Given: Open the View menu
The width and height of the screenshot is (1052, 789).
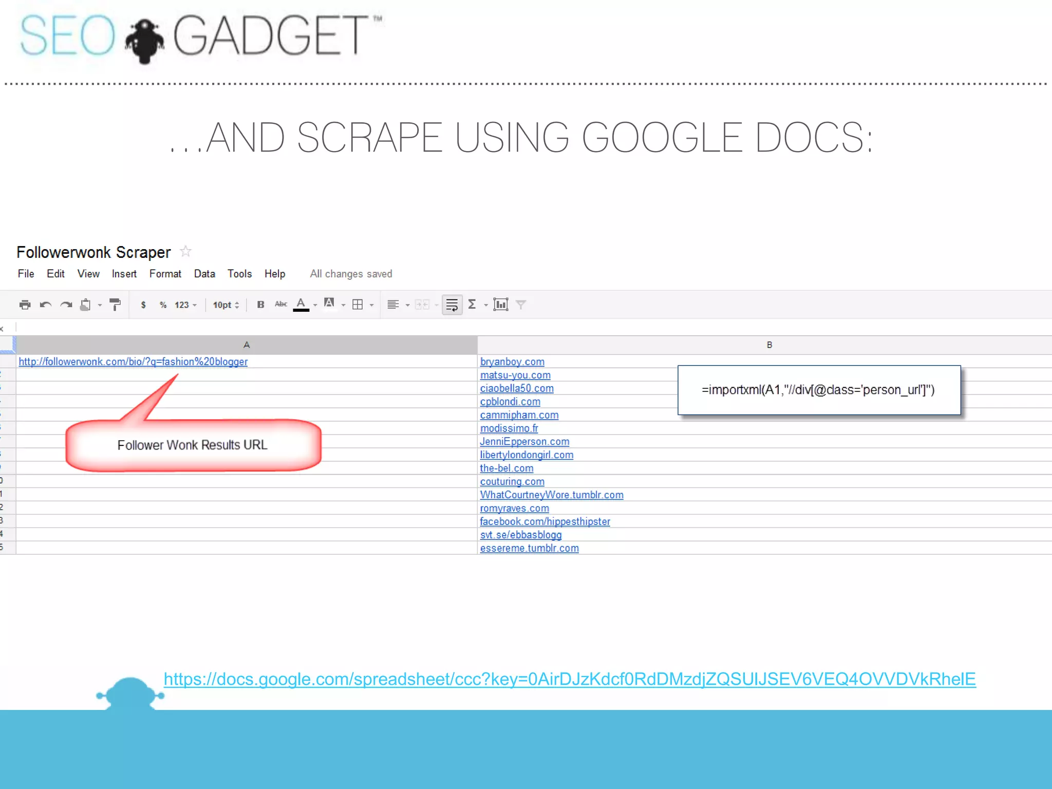Looking at the screenshot, I should tap(88, 274).
